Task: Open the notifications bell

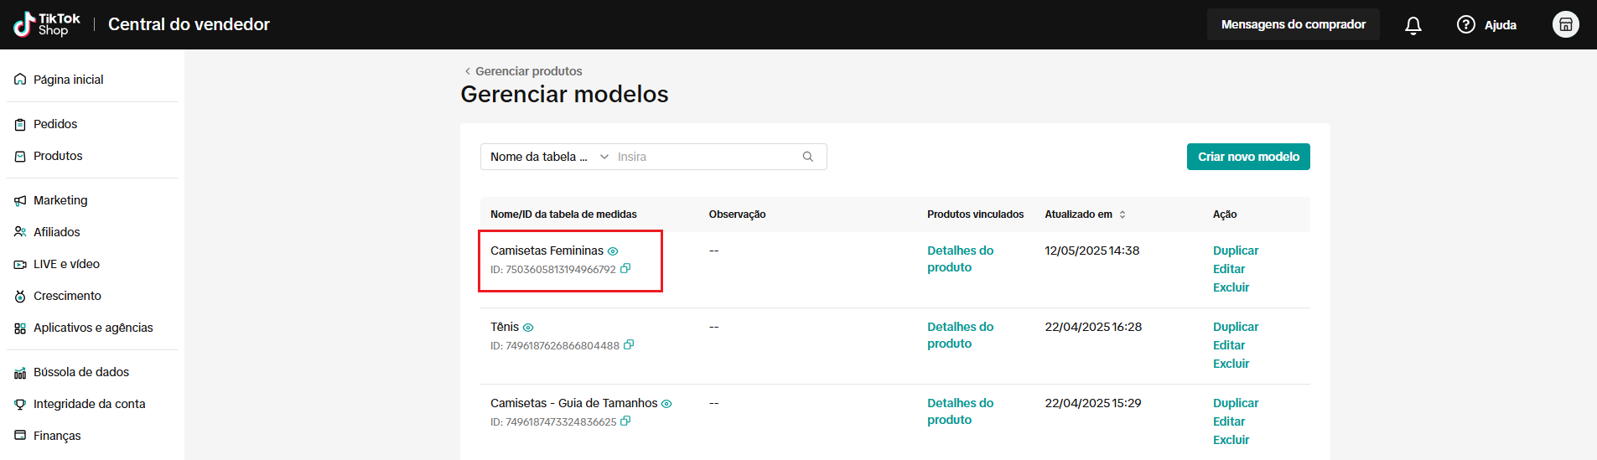Action: click(1413, 25)
